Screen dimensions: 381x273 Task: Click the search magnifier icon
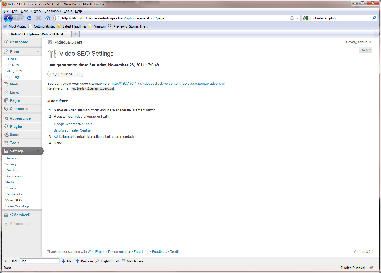(374, 18)
